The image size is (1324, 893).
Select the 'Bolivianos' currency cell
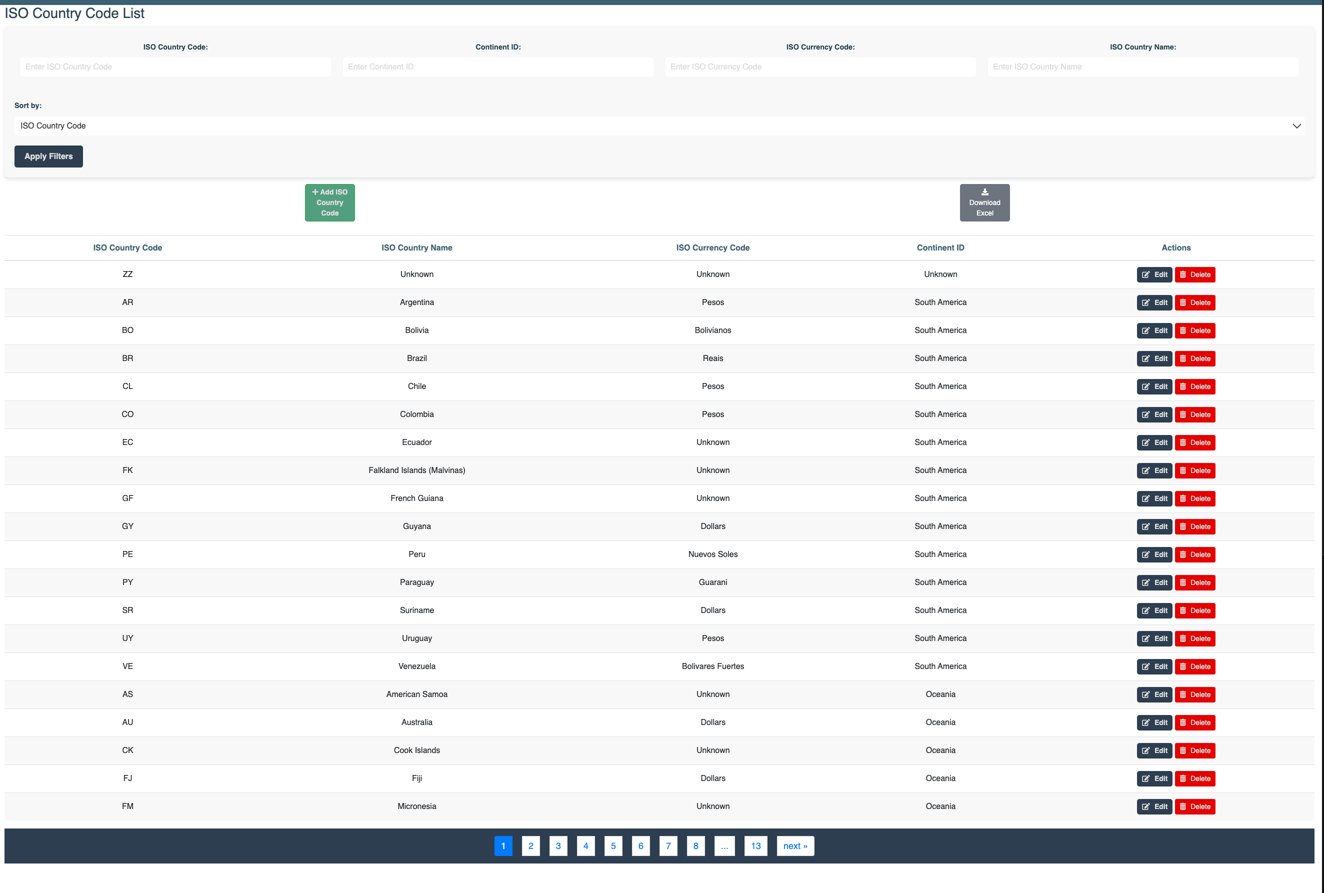pos(713,330)
